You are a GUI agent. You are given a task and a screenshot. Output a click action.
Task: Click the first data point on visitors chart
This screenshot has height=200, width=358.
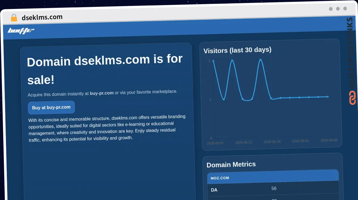coord(213,61)
